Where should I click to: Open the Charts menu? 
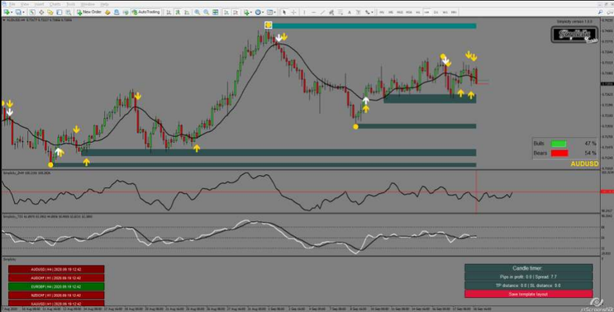pyautogui.click(x=55, y=4)
